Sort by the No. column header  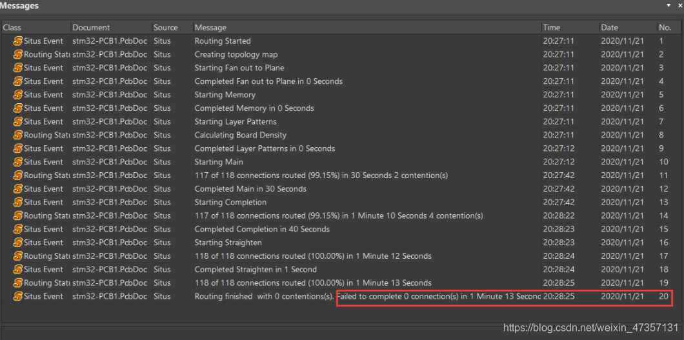(x=670, y=28)
